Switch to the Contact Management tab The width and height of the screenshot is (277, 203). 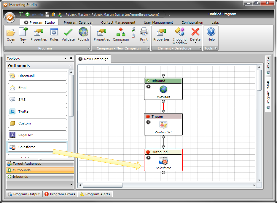pos(118,23)
